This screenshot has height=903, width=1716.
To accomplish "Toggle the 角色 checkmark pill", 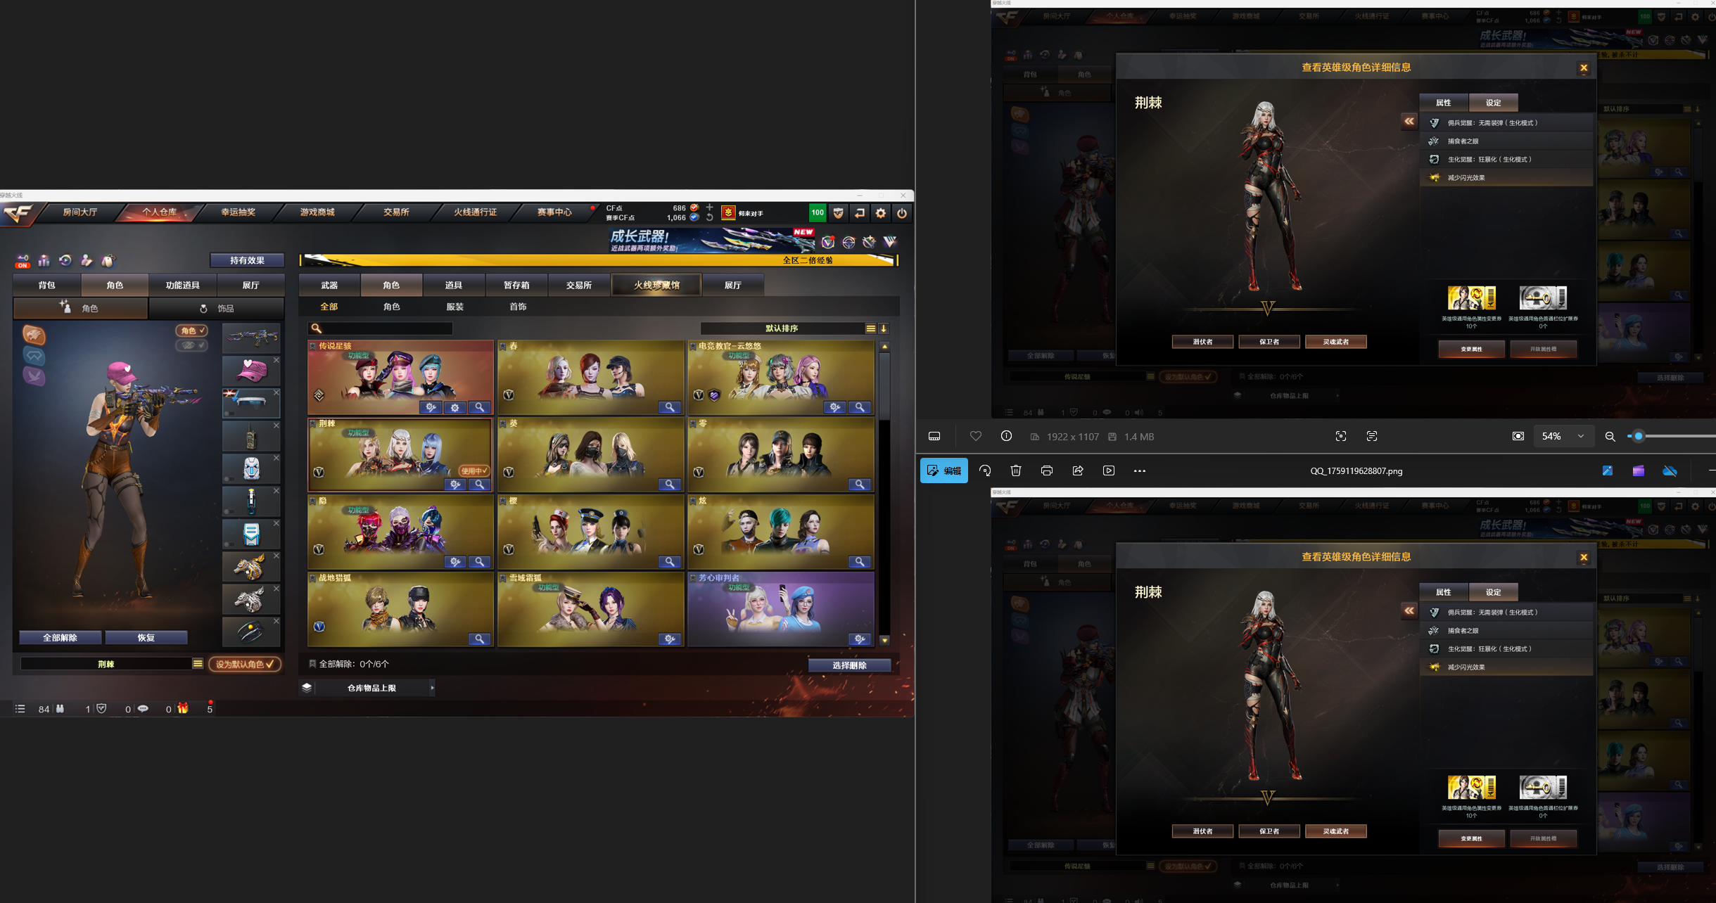I will pos(191,331).
